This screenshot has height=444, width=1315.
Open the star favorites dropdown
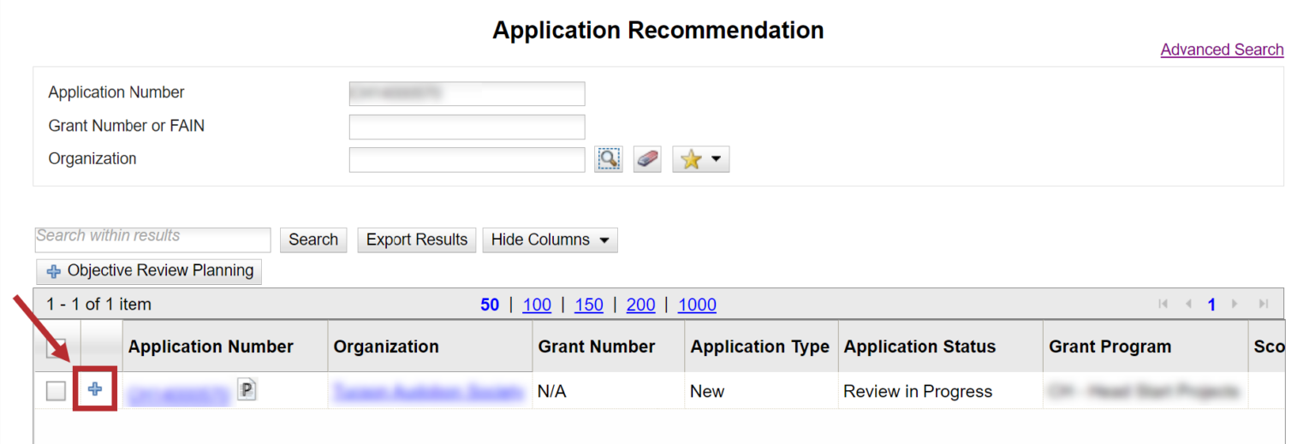point(700,159)
